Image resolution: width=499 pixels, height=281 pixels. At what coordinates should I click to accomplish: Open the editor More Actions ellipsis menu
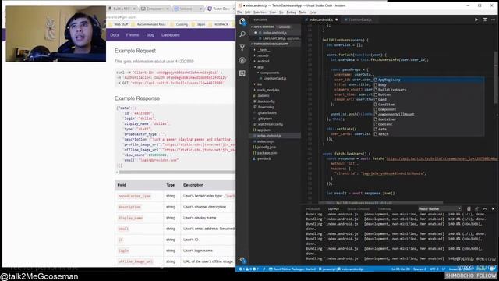[493, 20]
